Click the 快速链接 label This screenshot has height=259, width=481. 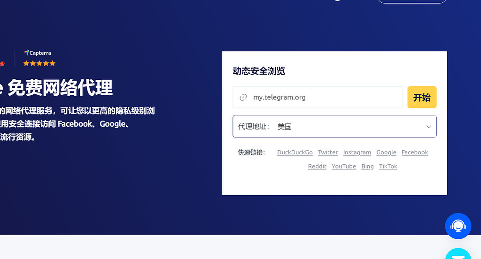coord(252,152)
